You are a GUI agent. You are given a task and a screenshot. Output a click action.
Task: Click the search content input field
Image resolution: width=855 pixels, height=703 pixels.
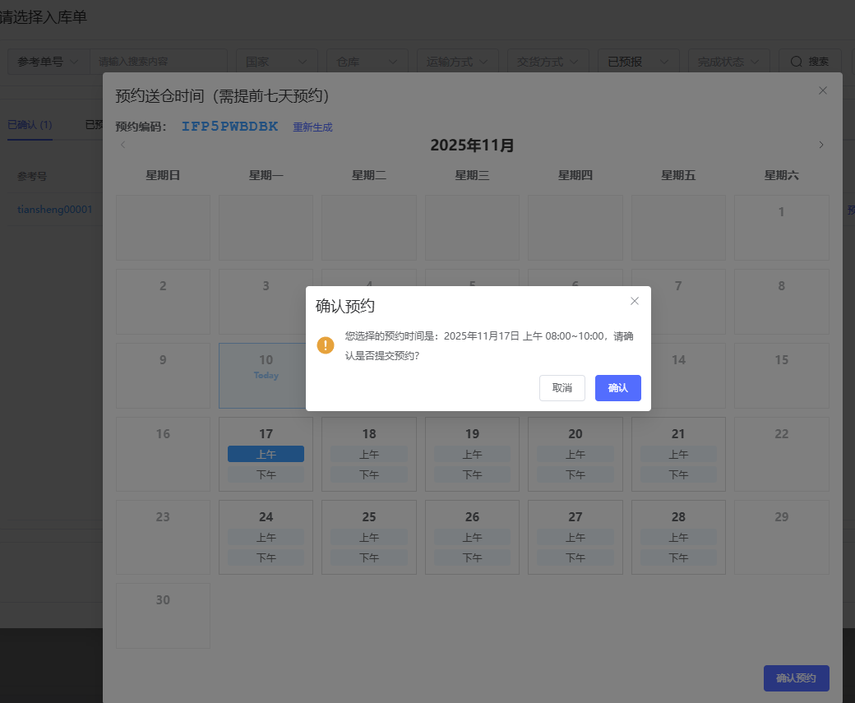[x=158, y=62]
